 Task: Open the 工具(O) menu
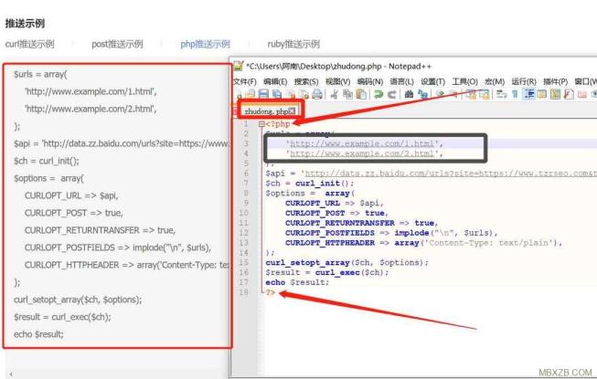point(464,81)
